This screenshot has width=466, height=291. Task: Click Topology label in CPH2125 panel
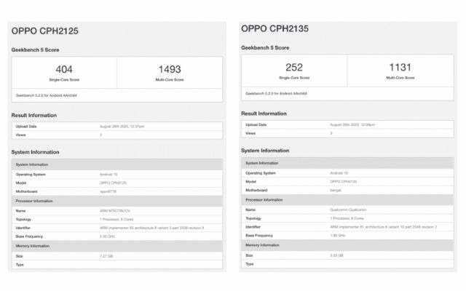click(x=23, y=220)
